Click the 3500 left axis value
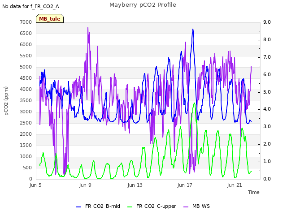The width and height of the screenshot is (287, 215). [26, 100]
